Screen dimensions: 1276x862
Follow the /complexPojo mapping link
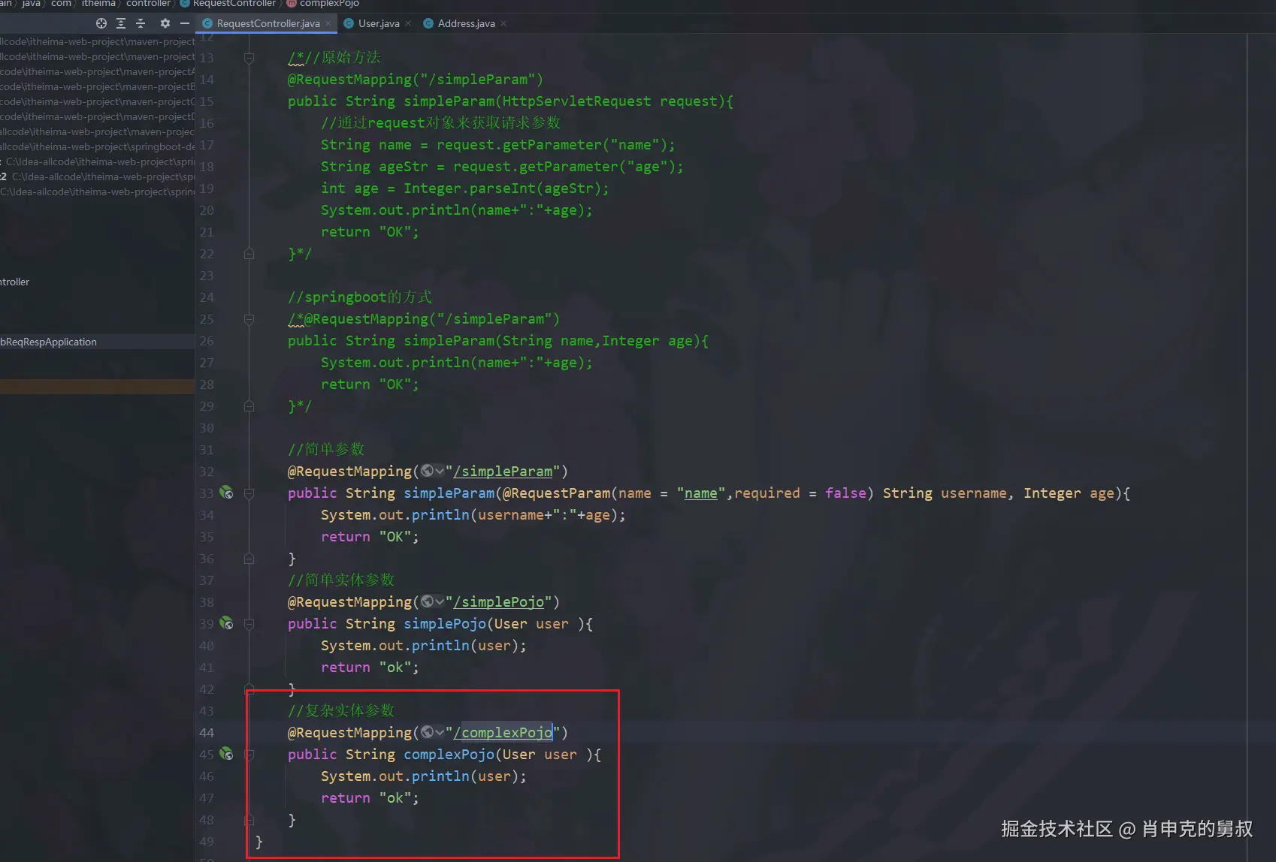pos(503,733)
